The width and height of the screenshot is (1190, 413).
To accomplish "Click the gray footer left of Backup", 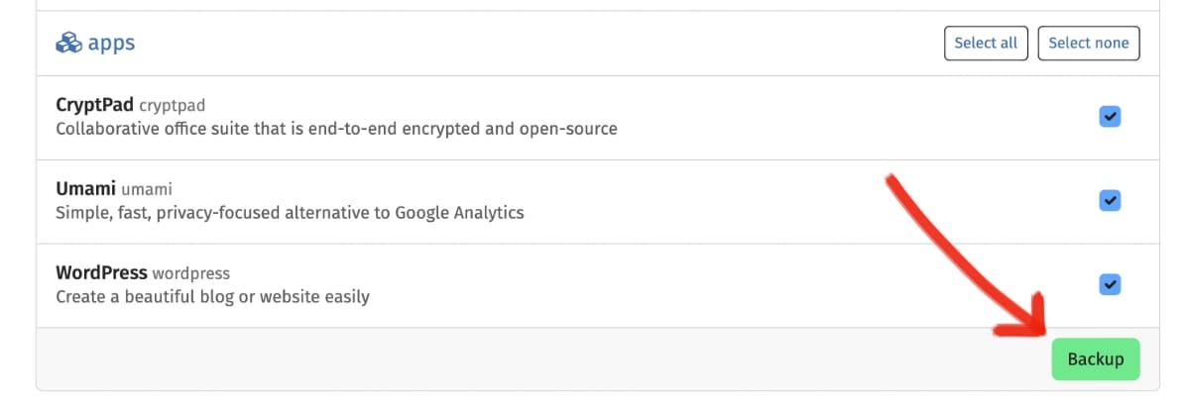I will (496, 360).
